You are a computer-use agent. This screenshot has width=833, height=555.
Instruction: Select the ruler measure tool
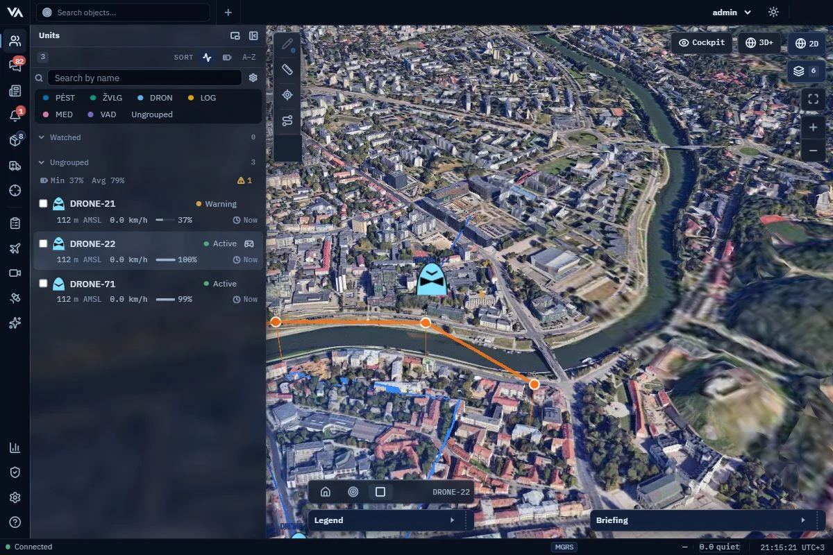[x=287, y=69]
